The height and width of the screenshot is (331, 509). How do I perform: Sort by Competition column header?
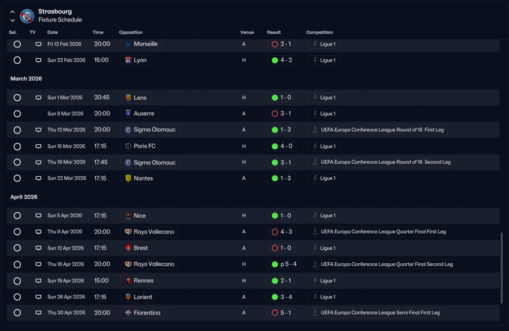[x=320, y=32]
